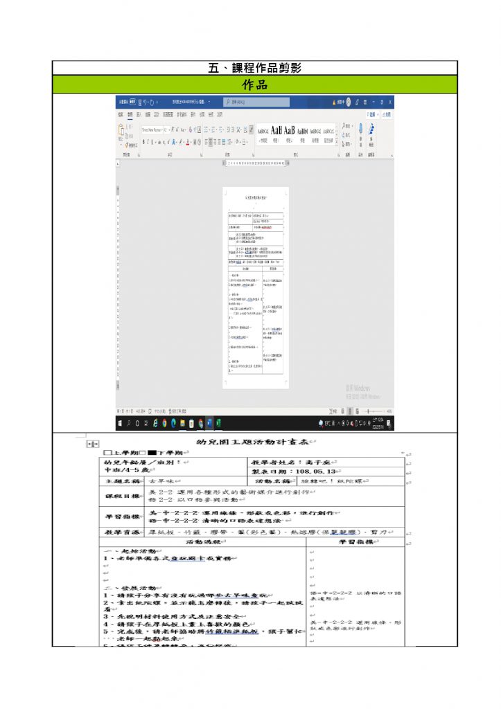Open File Explorer folder from taskbar

(182, 423)
